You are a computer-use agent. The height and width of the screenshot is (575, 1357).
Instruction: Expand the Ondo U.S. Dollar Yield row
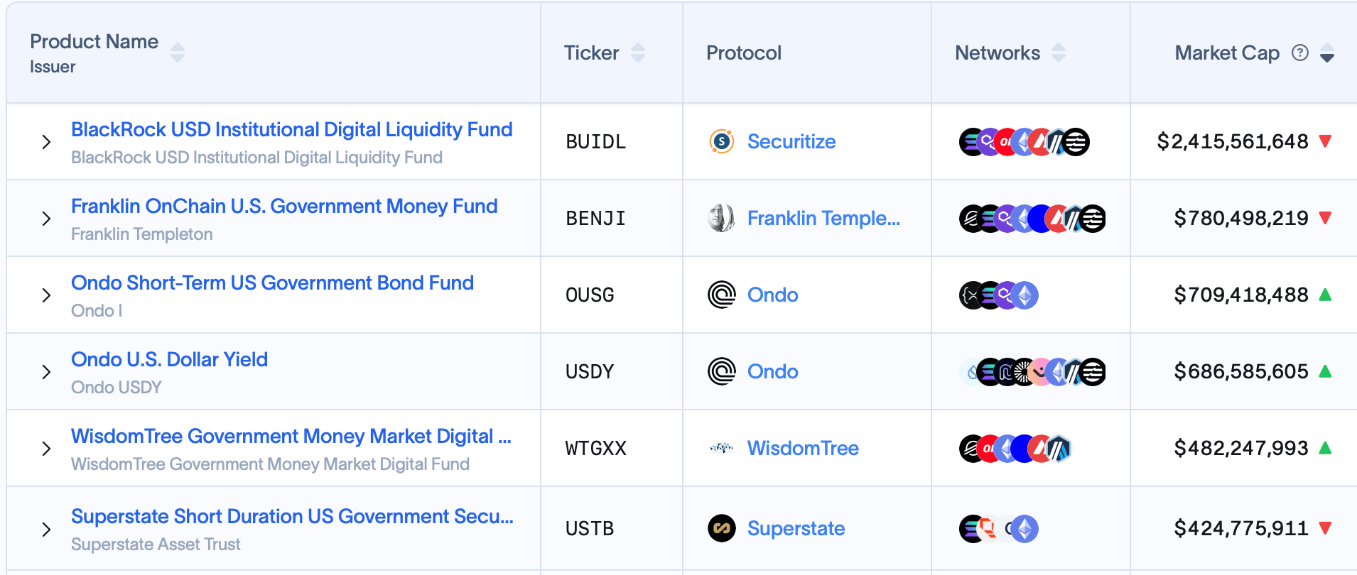click(x=46, y=372)
